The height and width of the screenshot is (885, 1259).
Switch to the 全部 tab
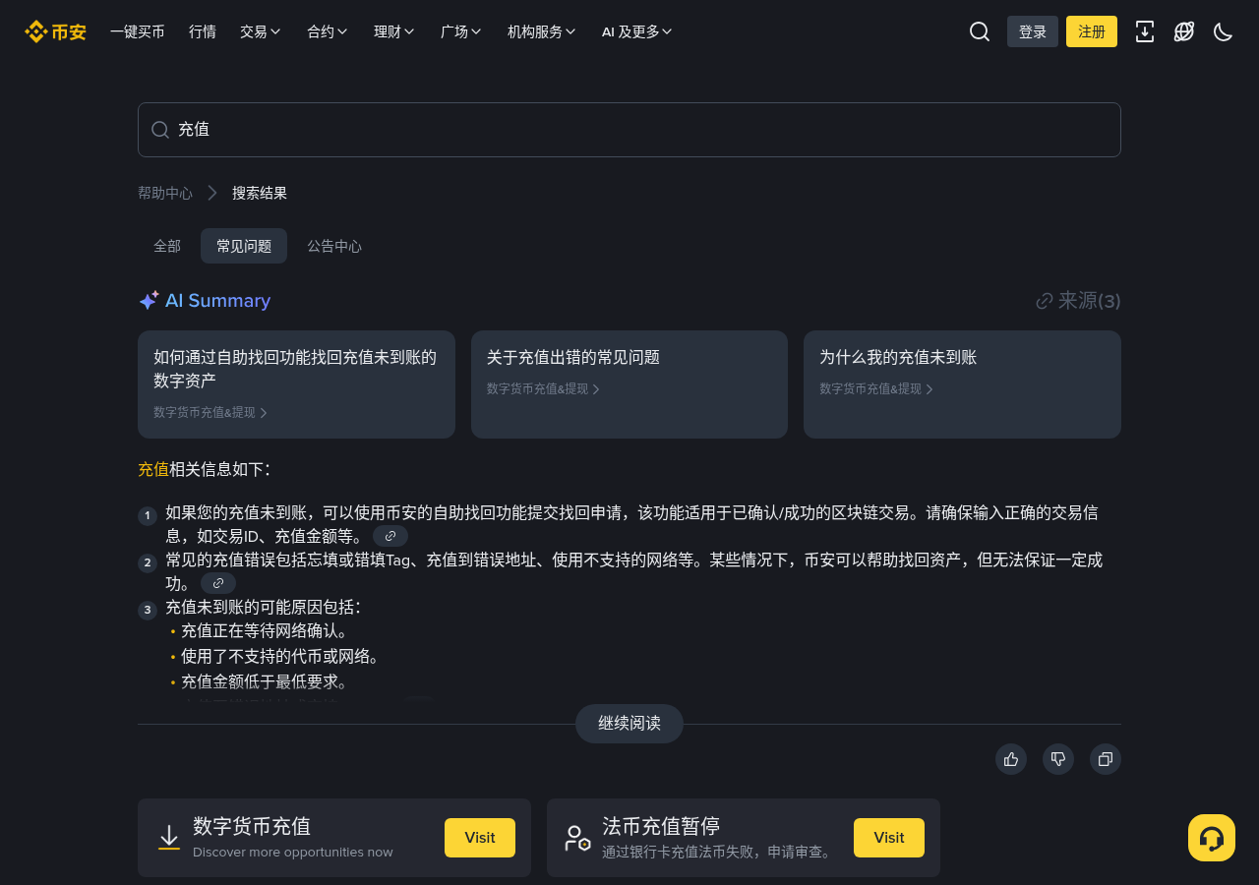167,246
